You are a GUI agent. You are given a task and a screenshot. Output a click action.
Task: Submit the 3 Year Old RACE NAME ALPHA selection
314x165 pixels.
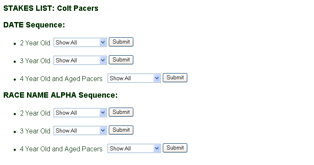click(121, 130)
